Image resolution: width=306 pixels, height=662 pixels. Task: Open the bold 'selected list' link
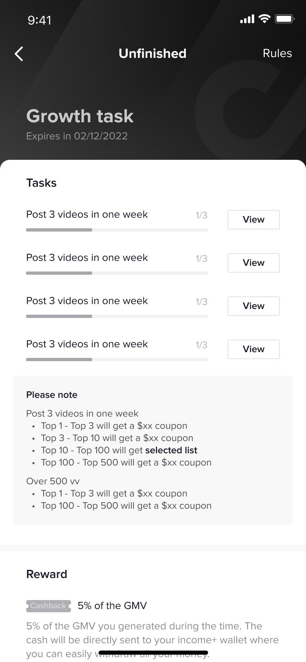(x=171, y=450)
